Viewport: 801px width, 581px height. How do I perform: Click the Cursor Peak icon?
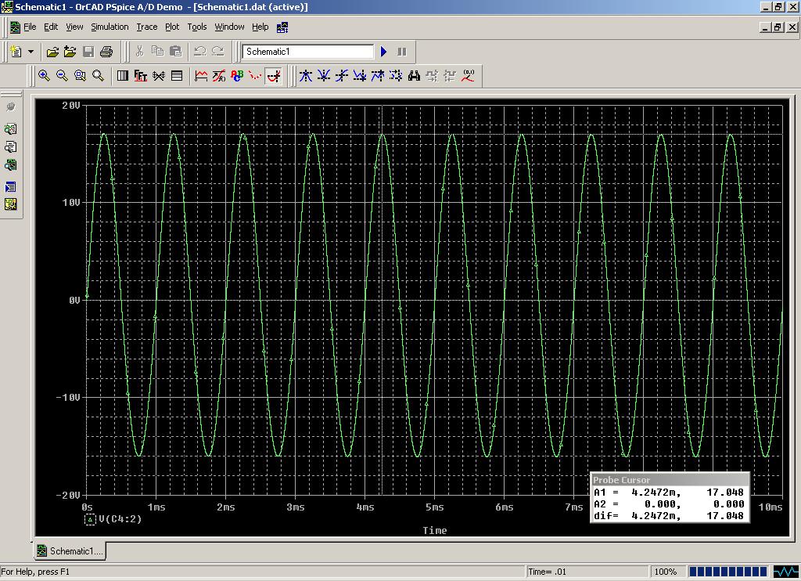pyautogui.click(x=306, y=76)
